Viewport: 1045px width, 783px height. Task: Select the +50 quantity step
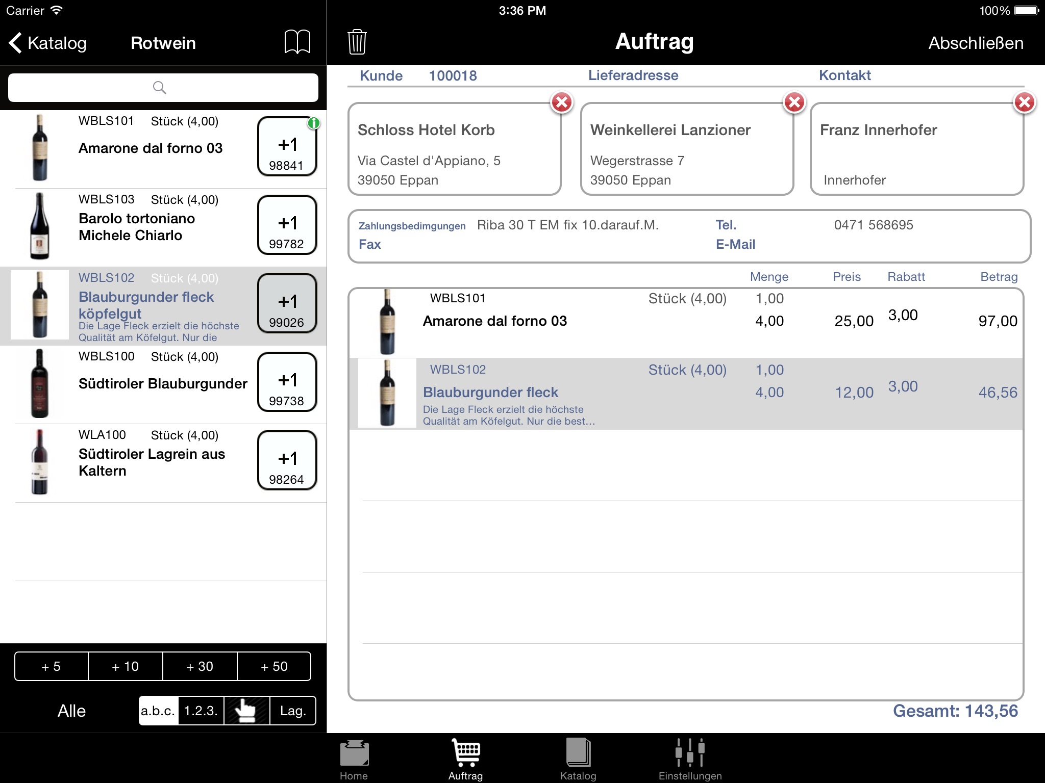coord(274,666)
